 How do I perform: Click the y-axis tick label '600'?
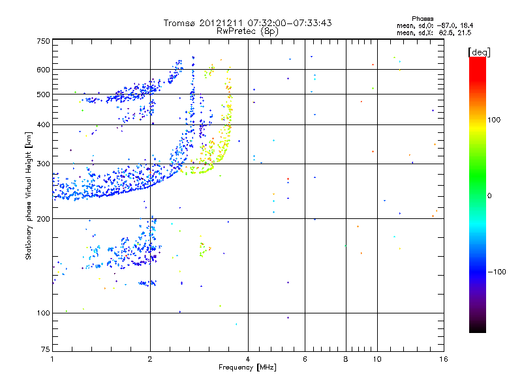pyautogui.click(x=43, y=70)
